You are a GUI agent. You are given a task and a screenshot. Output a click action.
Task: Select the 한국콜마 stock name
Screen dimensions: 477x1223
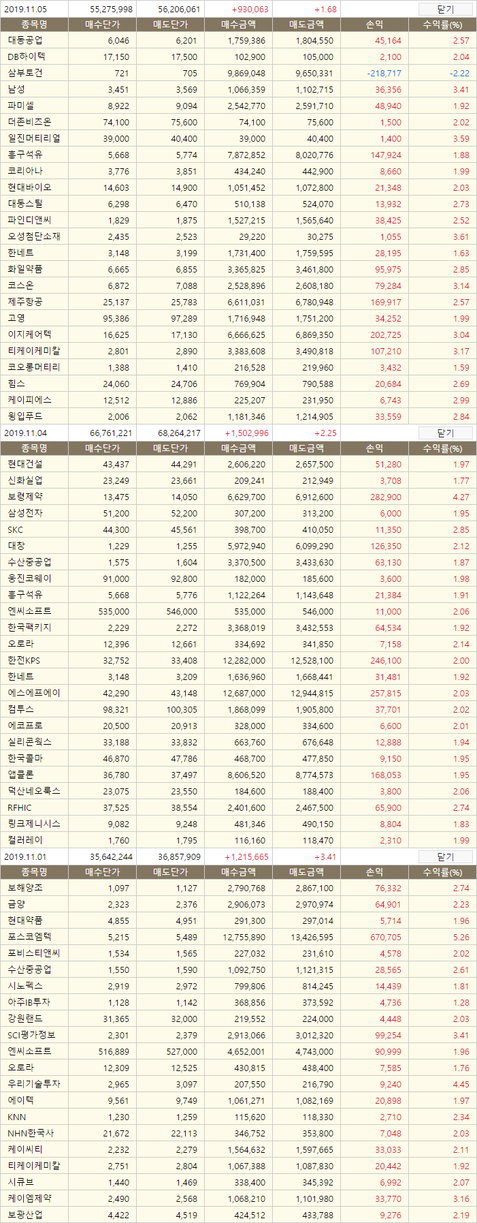[x=24, y=759]
